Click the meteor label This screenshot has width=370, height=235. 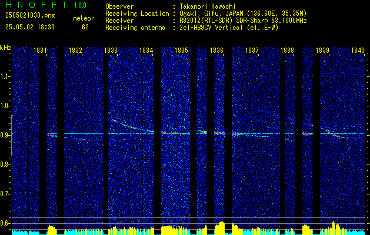click(x=84, y=18)
